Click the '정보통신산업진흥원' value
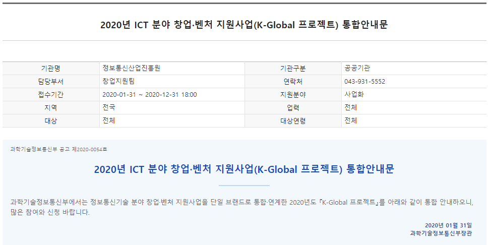This screenshot has height=245, width=488. tap(132, 68)
